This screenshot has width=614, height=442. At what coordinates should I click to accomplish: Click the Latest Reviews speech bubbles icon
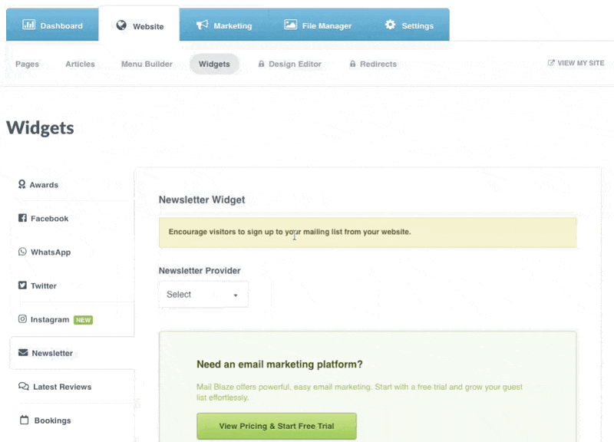[x=24, y=387]
